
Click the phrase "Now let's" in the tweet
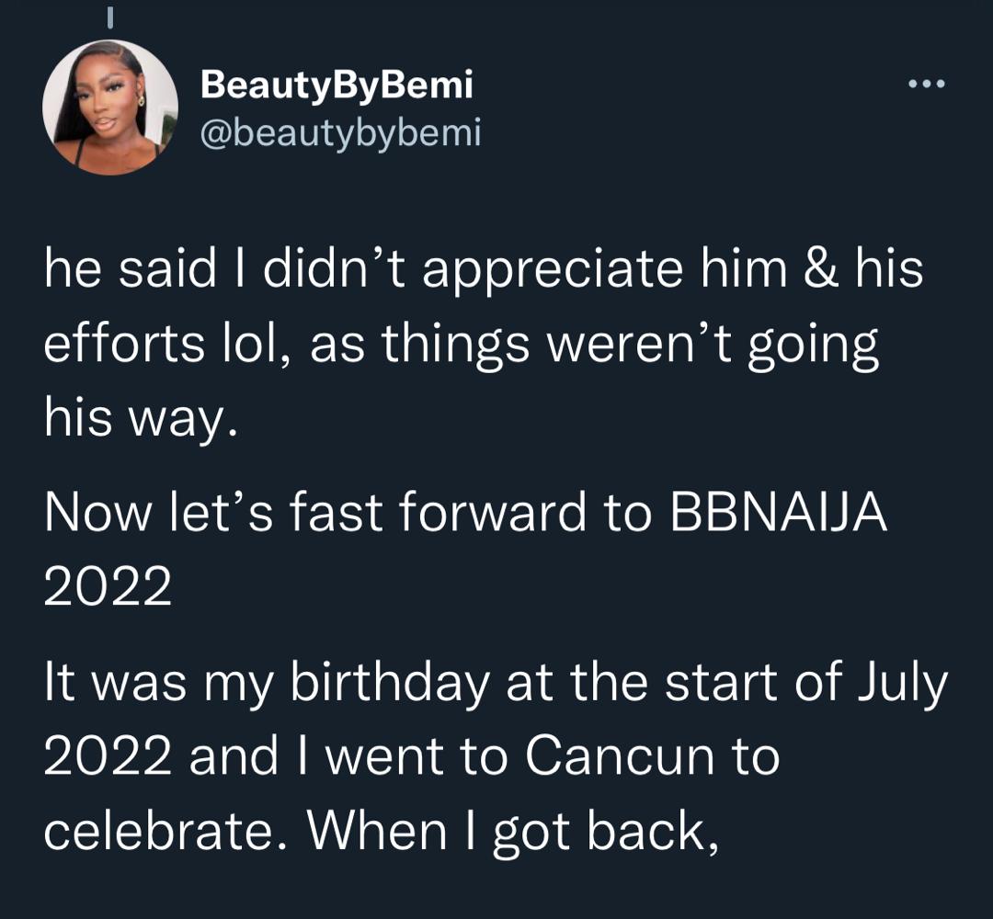click(149, 515)
